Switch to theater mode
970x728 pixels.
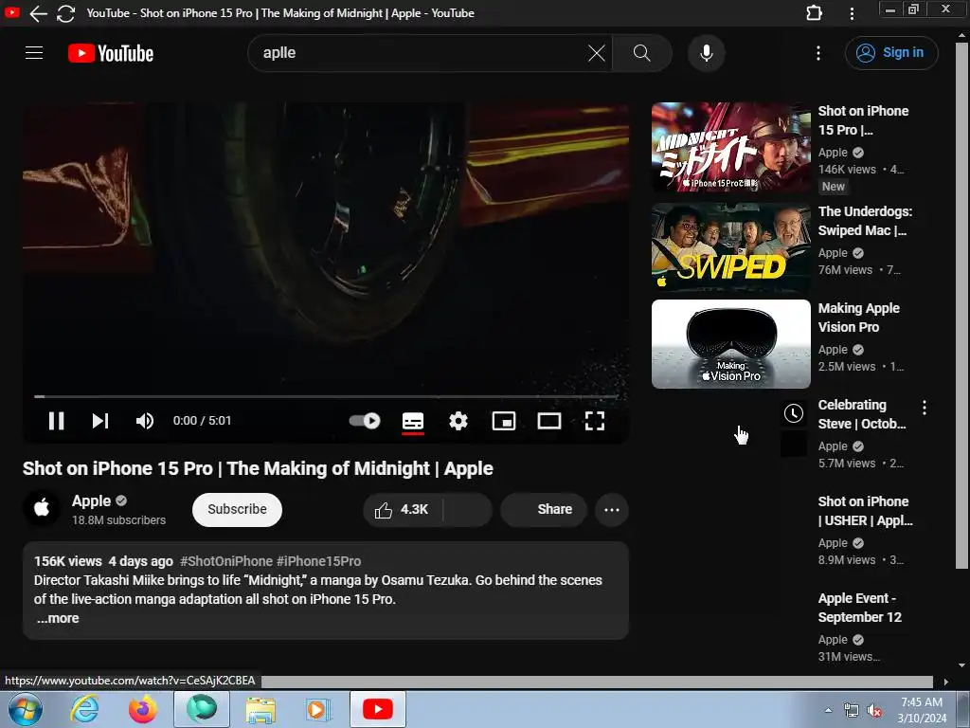[549, 421]
